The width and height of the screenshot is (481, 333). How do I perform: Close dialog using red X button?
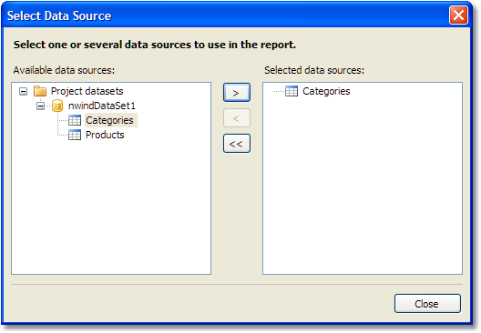tap(458, 15)
